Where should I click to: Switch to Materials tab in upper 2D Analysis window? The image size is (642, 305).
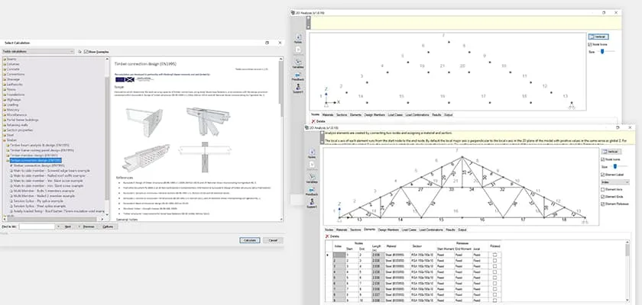328,115
